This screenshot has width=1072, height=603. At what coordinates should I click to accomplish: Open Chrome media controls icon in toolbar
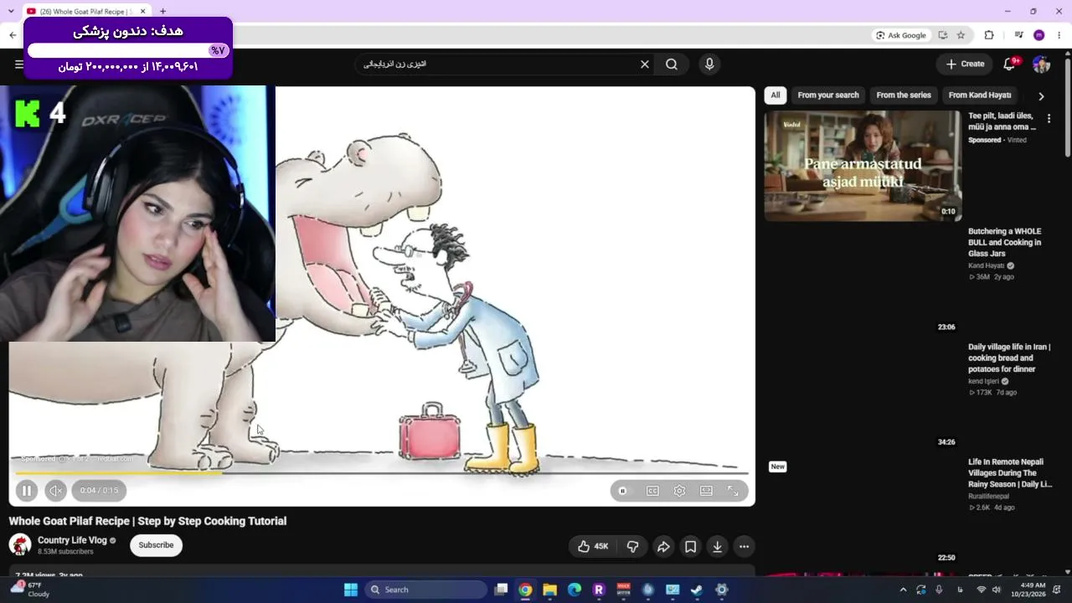pos(1018,35)
